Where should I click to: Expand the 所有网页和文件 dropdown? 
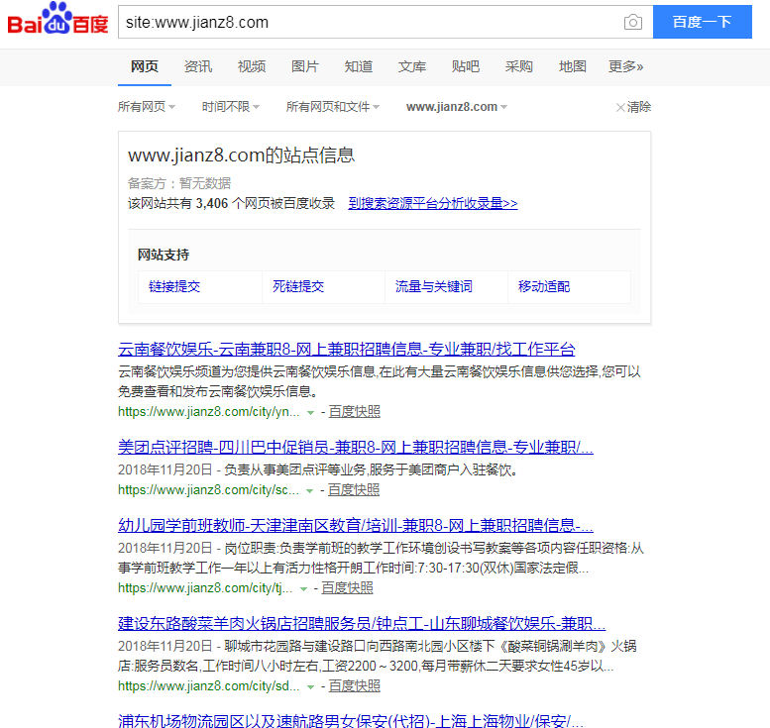(333, 107)
